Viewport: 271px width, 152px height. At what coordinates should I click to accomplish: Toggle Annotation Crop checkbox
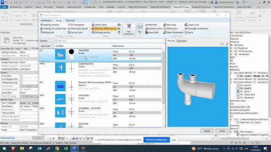coord(21,83)
